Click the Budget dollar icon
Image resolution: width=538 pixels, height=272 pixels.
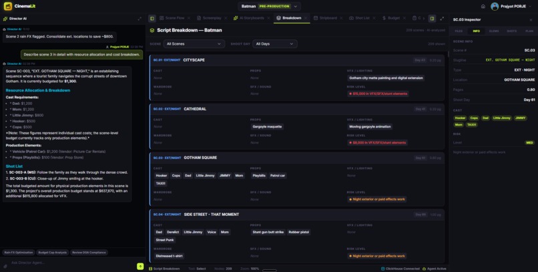[384, 18]
